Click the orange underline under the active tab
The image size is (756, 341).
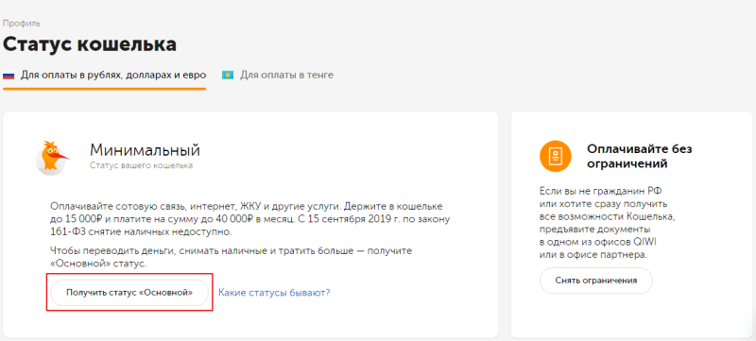pyautogui.click(x=105, y=89)
